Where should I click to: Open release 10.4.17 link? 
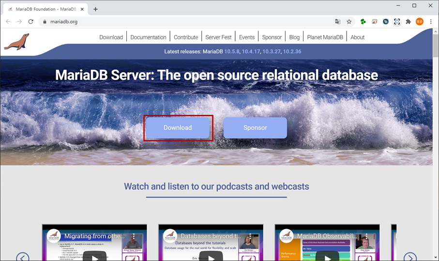point(251,51)
